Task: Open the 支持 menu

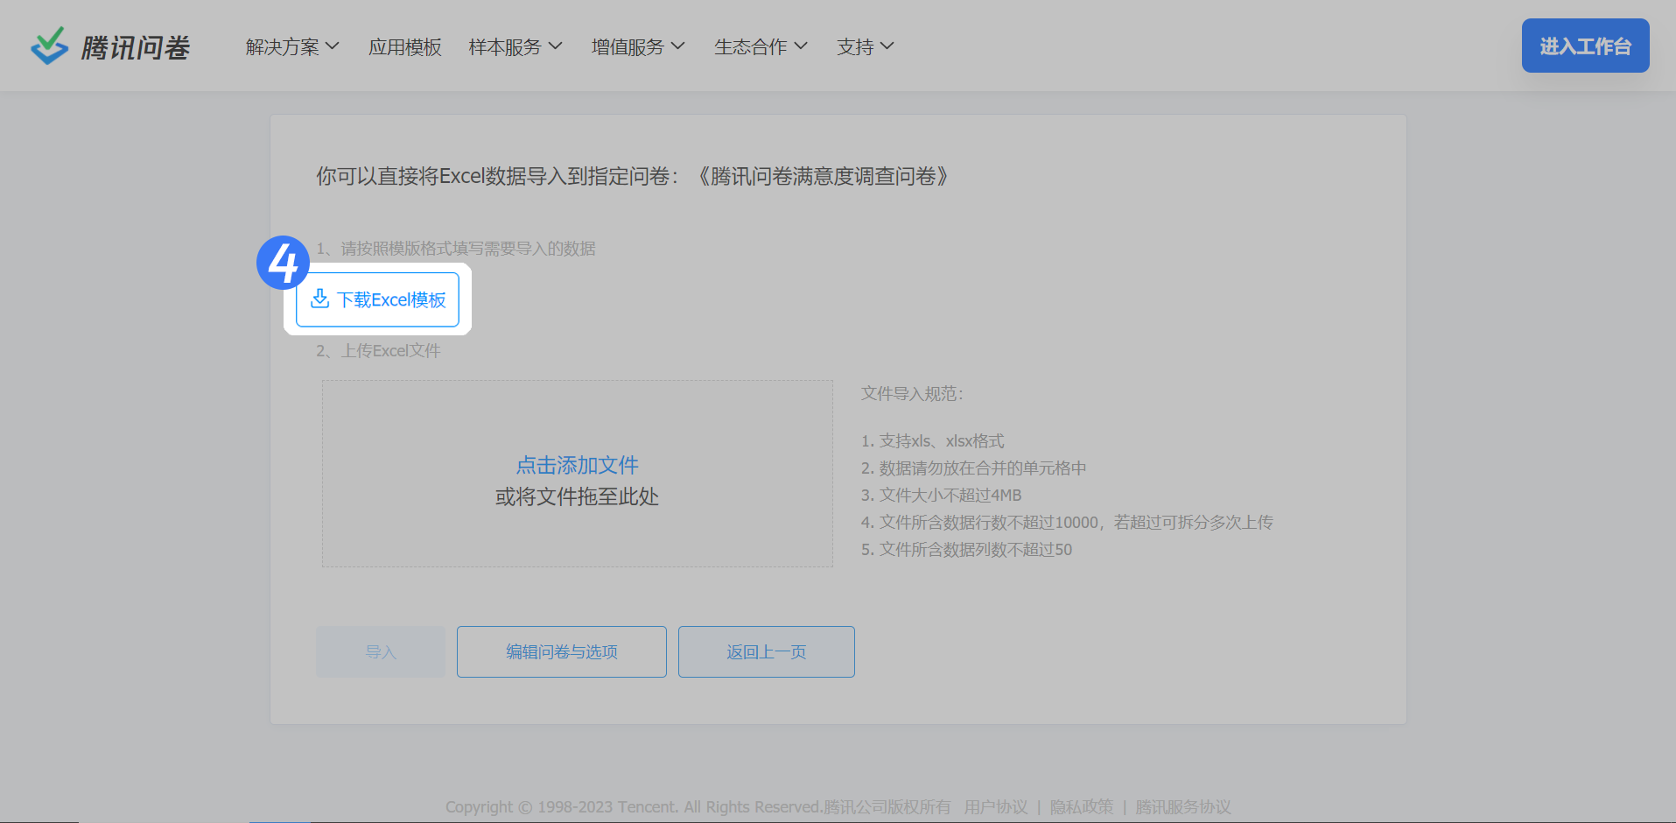Action: tap(865, 46)
